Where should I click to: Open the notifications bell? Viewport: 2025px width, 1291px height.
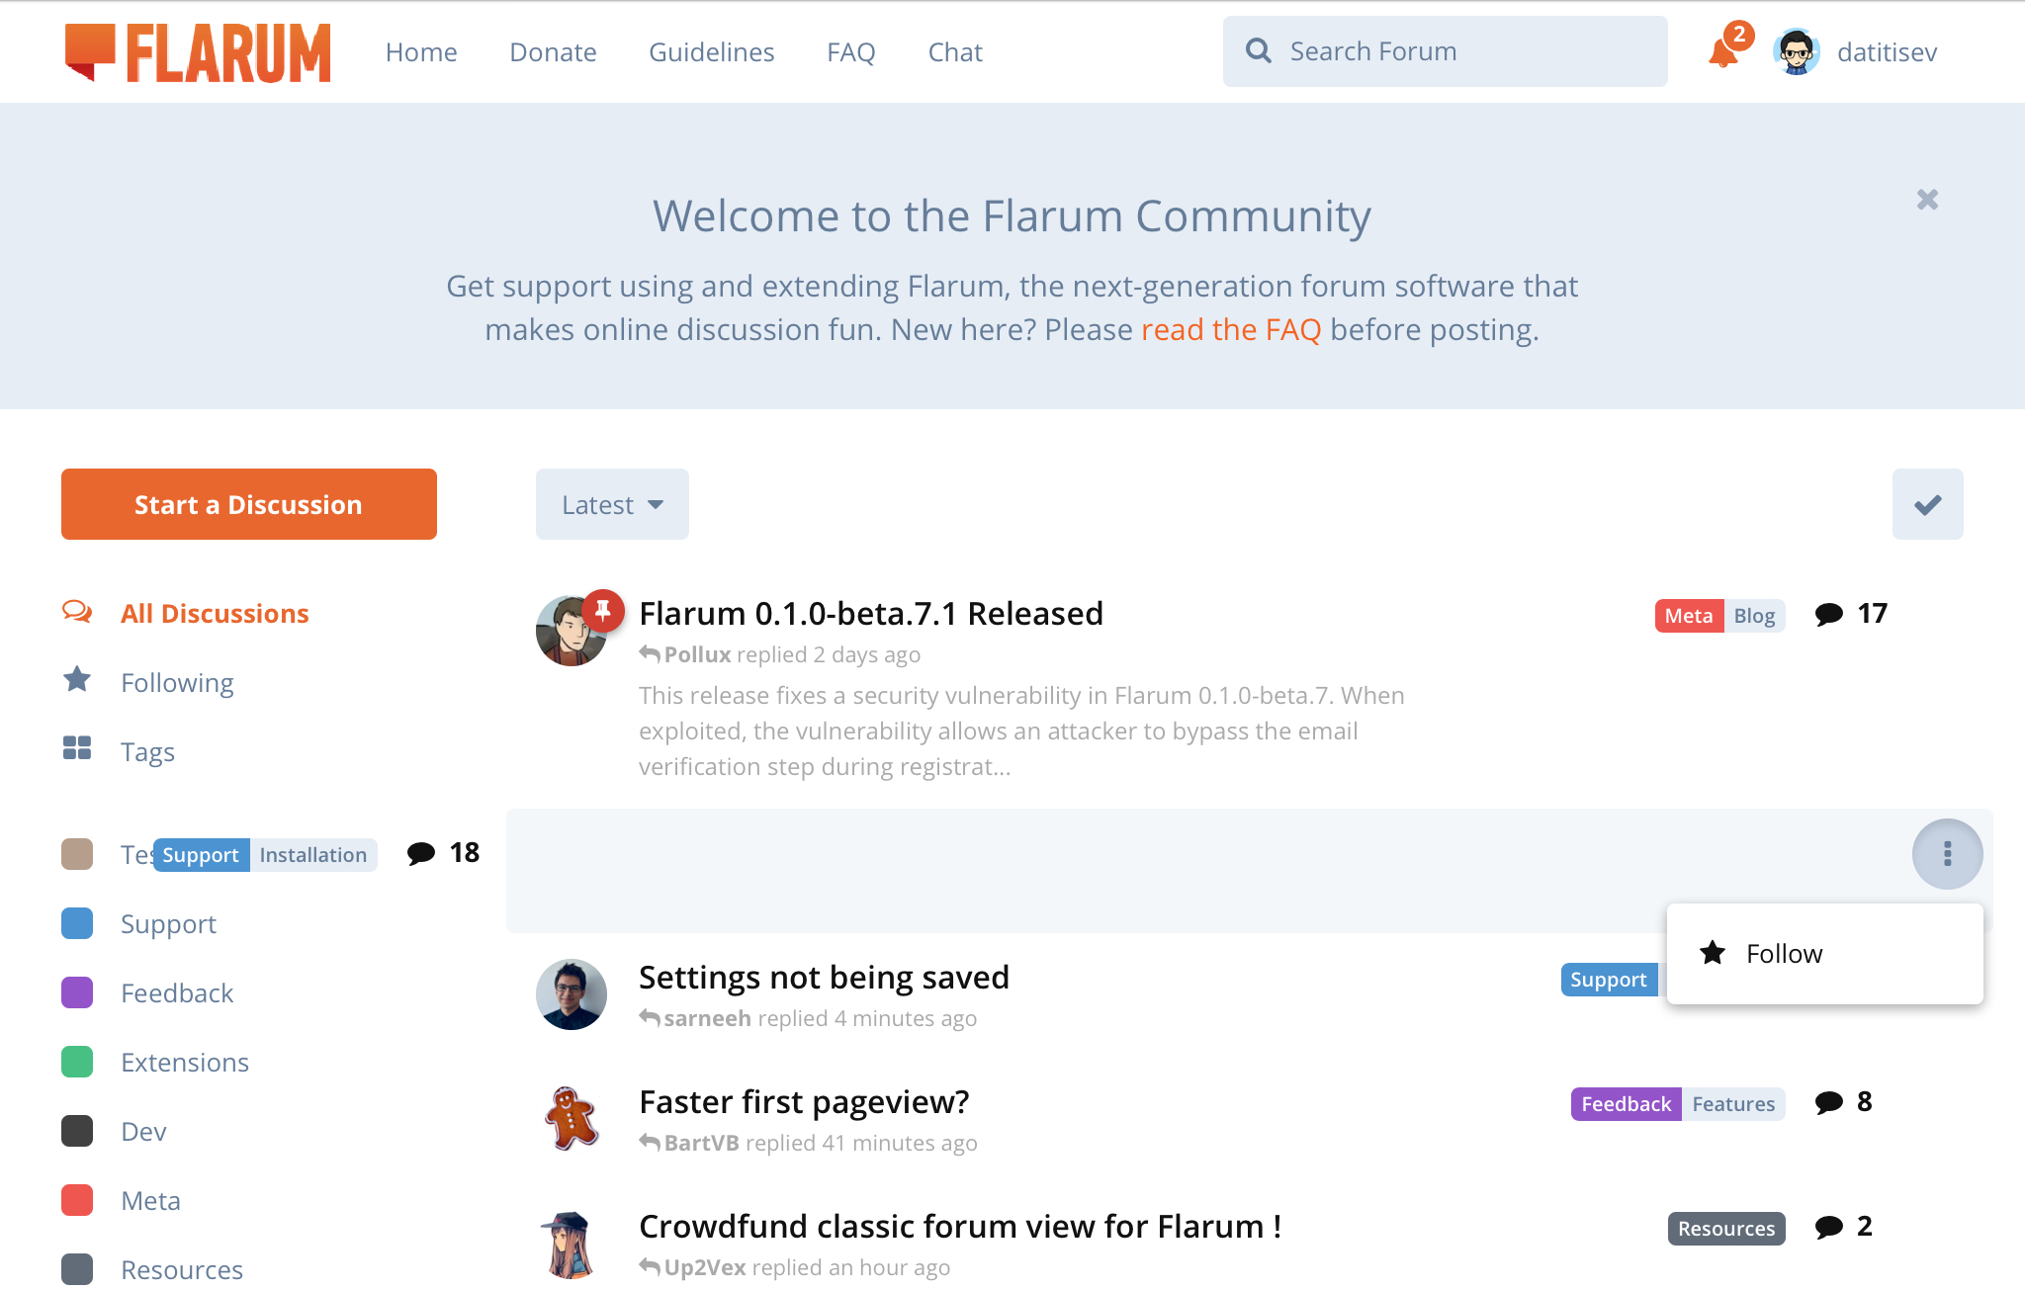click(x=1723, y=51)
